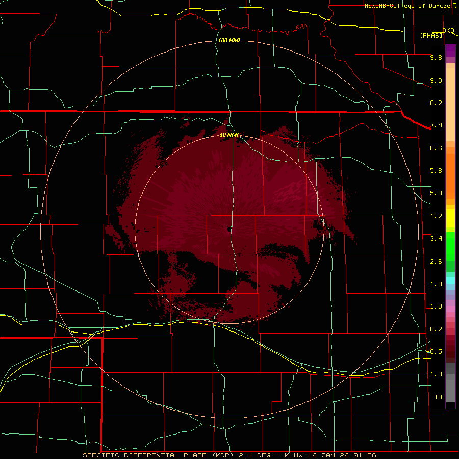Viewport: 459px width, 459px height.
Task: Click the 2.6 value on the color scale
Action: pyautogui.click(x=436, y=262)
